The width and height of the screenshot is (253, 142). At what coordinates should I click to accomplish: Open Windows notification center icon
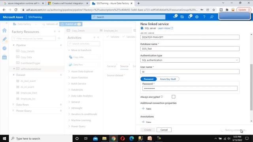click(x=247, y=138)
